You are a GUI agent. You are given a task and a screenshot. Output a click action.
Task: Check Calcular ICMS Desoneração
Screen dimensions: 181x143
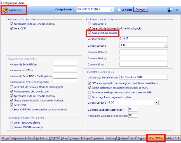pos(11,127)
